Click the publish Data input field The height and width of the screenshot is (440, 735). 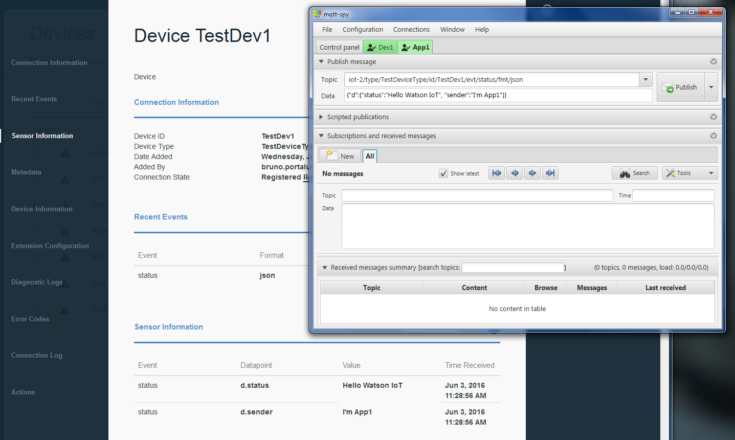(x=498, y=95)
